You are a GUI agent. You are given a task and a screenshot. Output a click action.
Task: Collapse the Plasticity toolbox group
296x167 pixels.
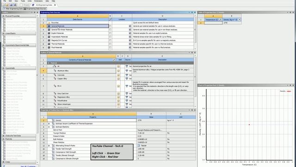tap(3, 139)
